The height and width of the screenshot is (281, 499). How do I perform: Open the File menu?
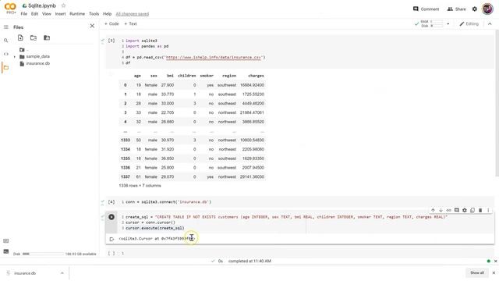[24, 14]
